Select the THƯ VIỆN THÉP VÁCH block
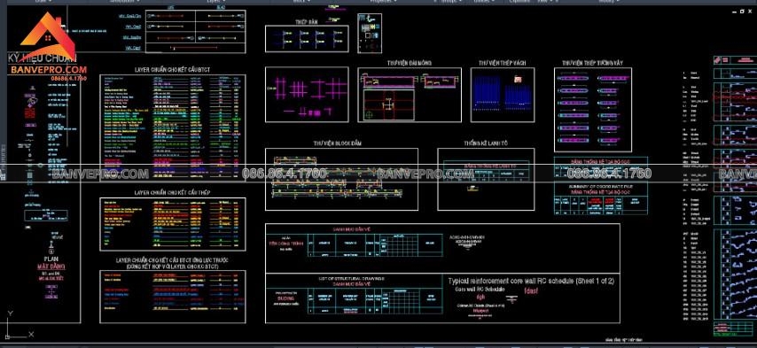 [x=503, y=95]
